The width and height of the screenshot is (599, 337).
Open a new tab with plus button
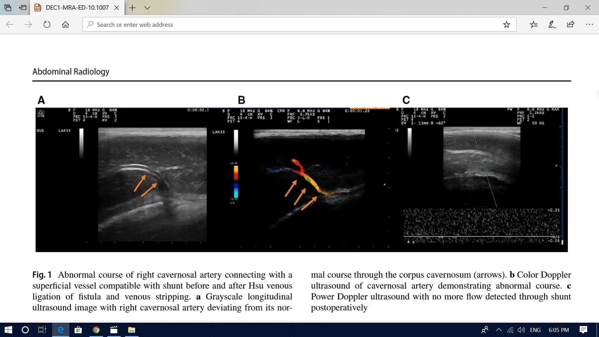pos(133,7)
